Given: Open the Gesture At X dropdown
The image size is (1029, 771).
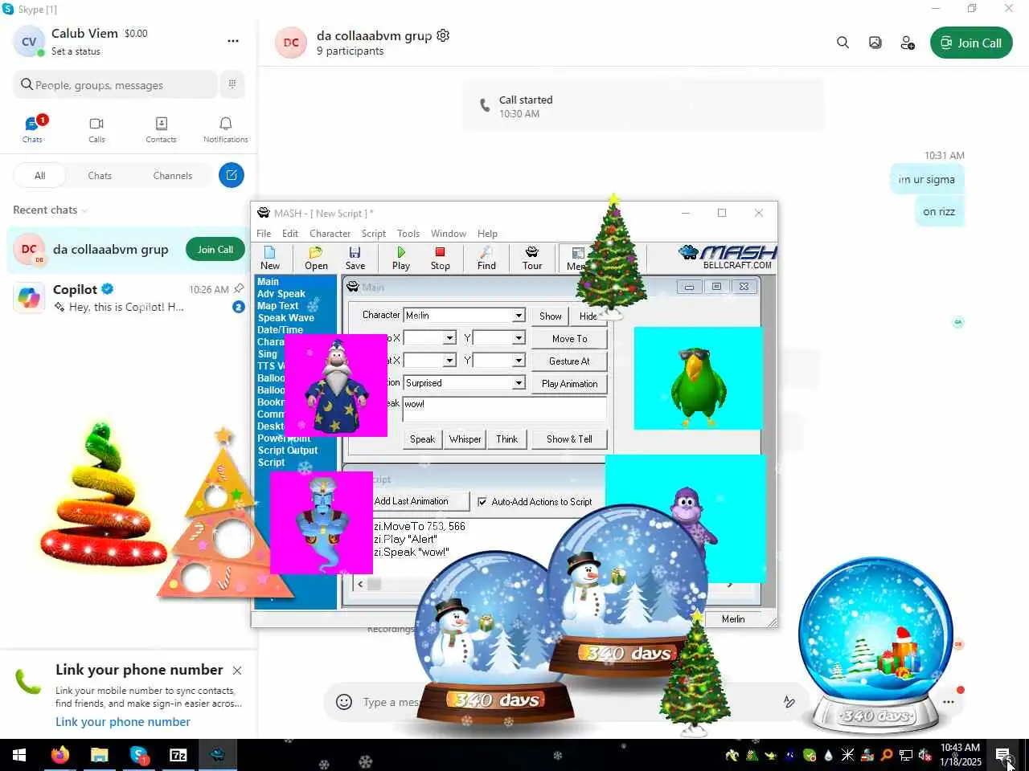Looking at the screenshot, I should (449, 361).
